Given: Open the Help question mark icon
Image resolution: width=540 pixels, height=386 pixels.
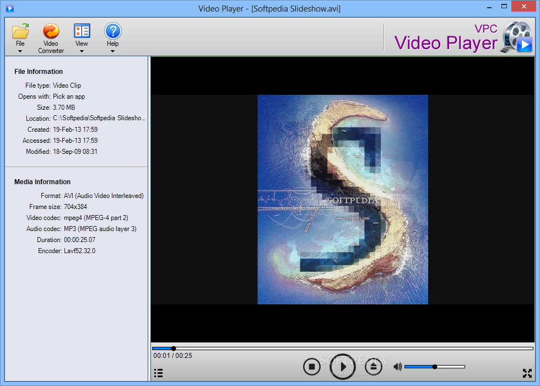Looking at the screenshot, I should (112, 31).
